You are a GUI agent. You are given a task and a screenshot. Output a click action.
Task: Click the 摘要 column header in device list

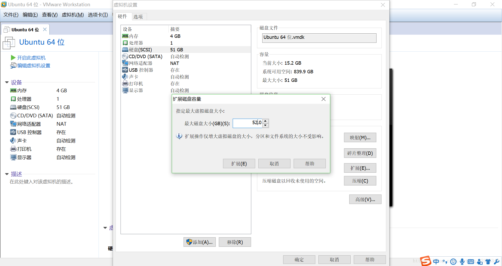[175, 29]
